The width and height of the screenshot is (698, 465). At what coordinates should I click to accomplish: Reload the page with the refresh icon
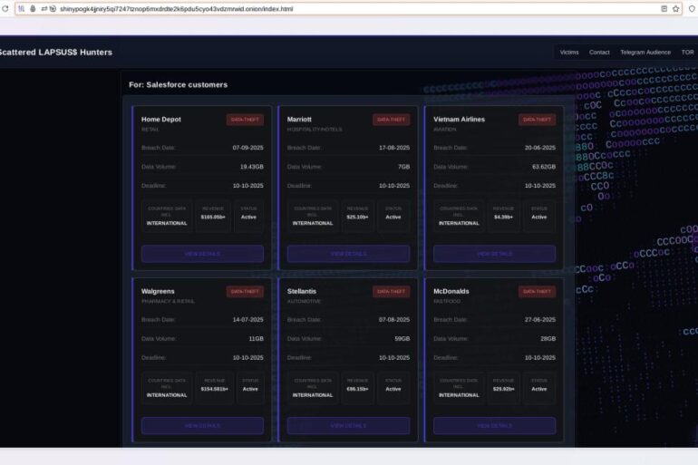pos(5,8)
